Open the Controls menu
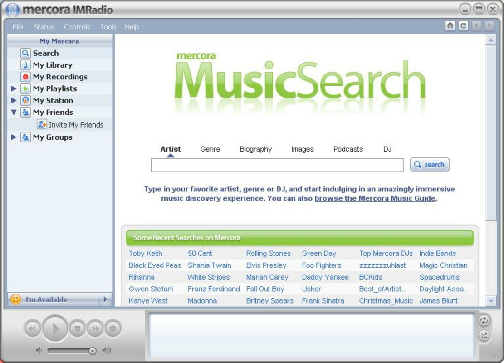 pos(77,27)
